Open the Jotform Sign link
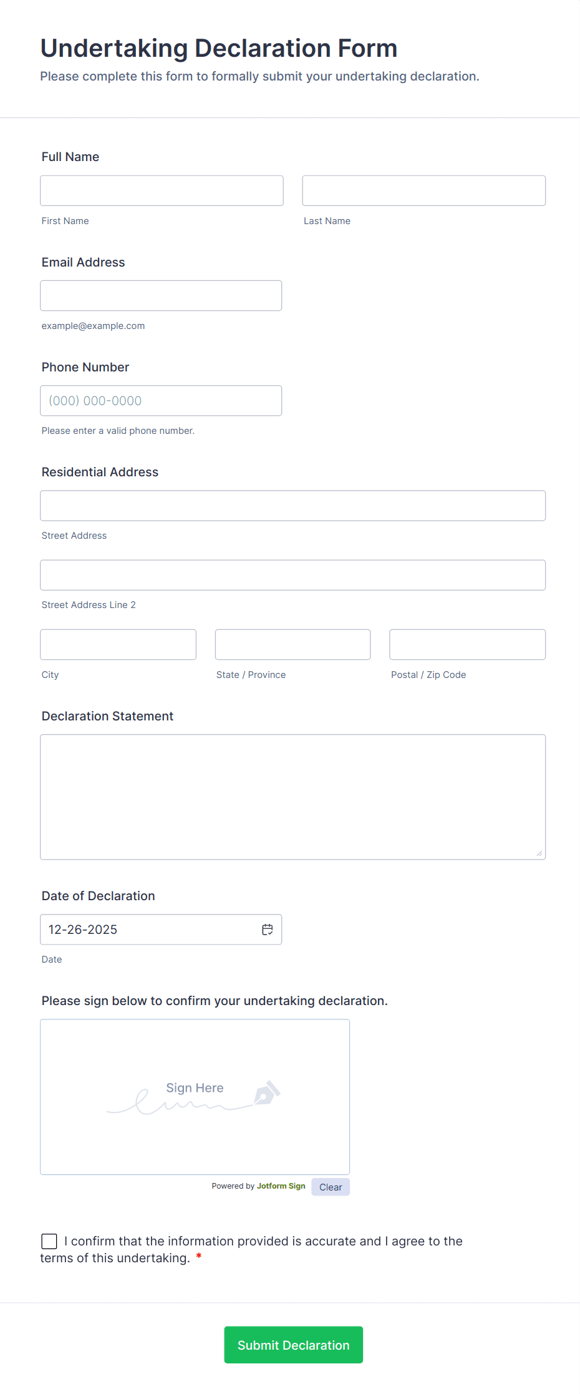Screen dimensions: 580x1394 [x=280, y=1186]
